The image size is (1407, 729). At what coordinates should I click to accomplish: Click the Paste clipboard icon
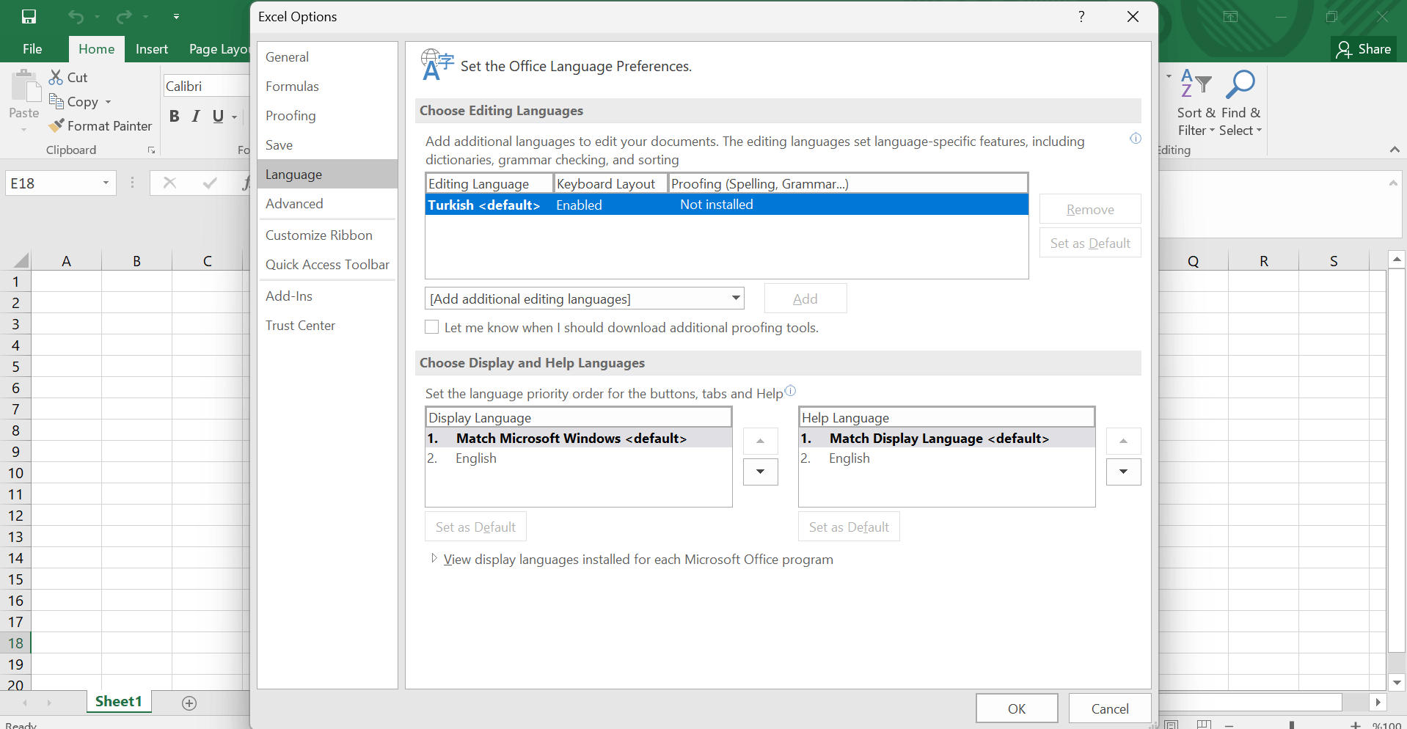click(25, 87)
